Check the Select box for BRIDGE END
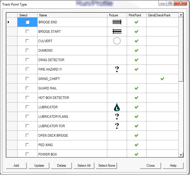This screenshot has width=190, height=175. (x=27, y=22)
